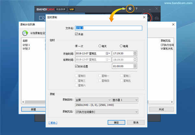This screenshot has height=135, width=195.
Task: Open the 开始时间 date dropdown 2018-12-07
Action: (93, 53)
